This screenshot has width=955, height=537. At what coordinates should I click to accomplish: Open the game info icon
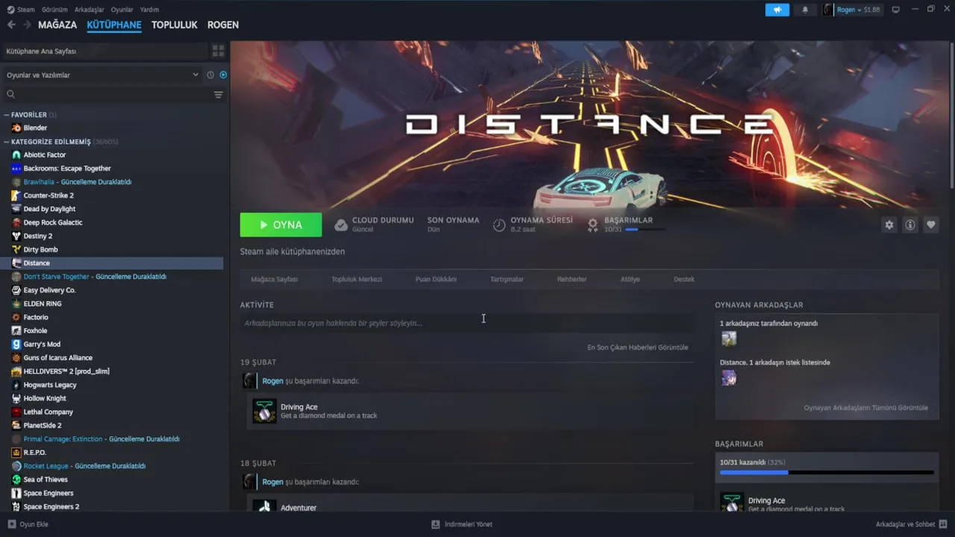pos(909,224)
